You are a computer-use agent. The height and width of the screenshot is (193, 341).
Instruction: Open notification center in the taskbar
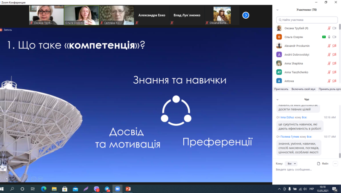[x=335, y=189]
